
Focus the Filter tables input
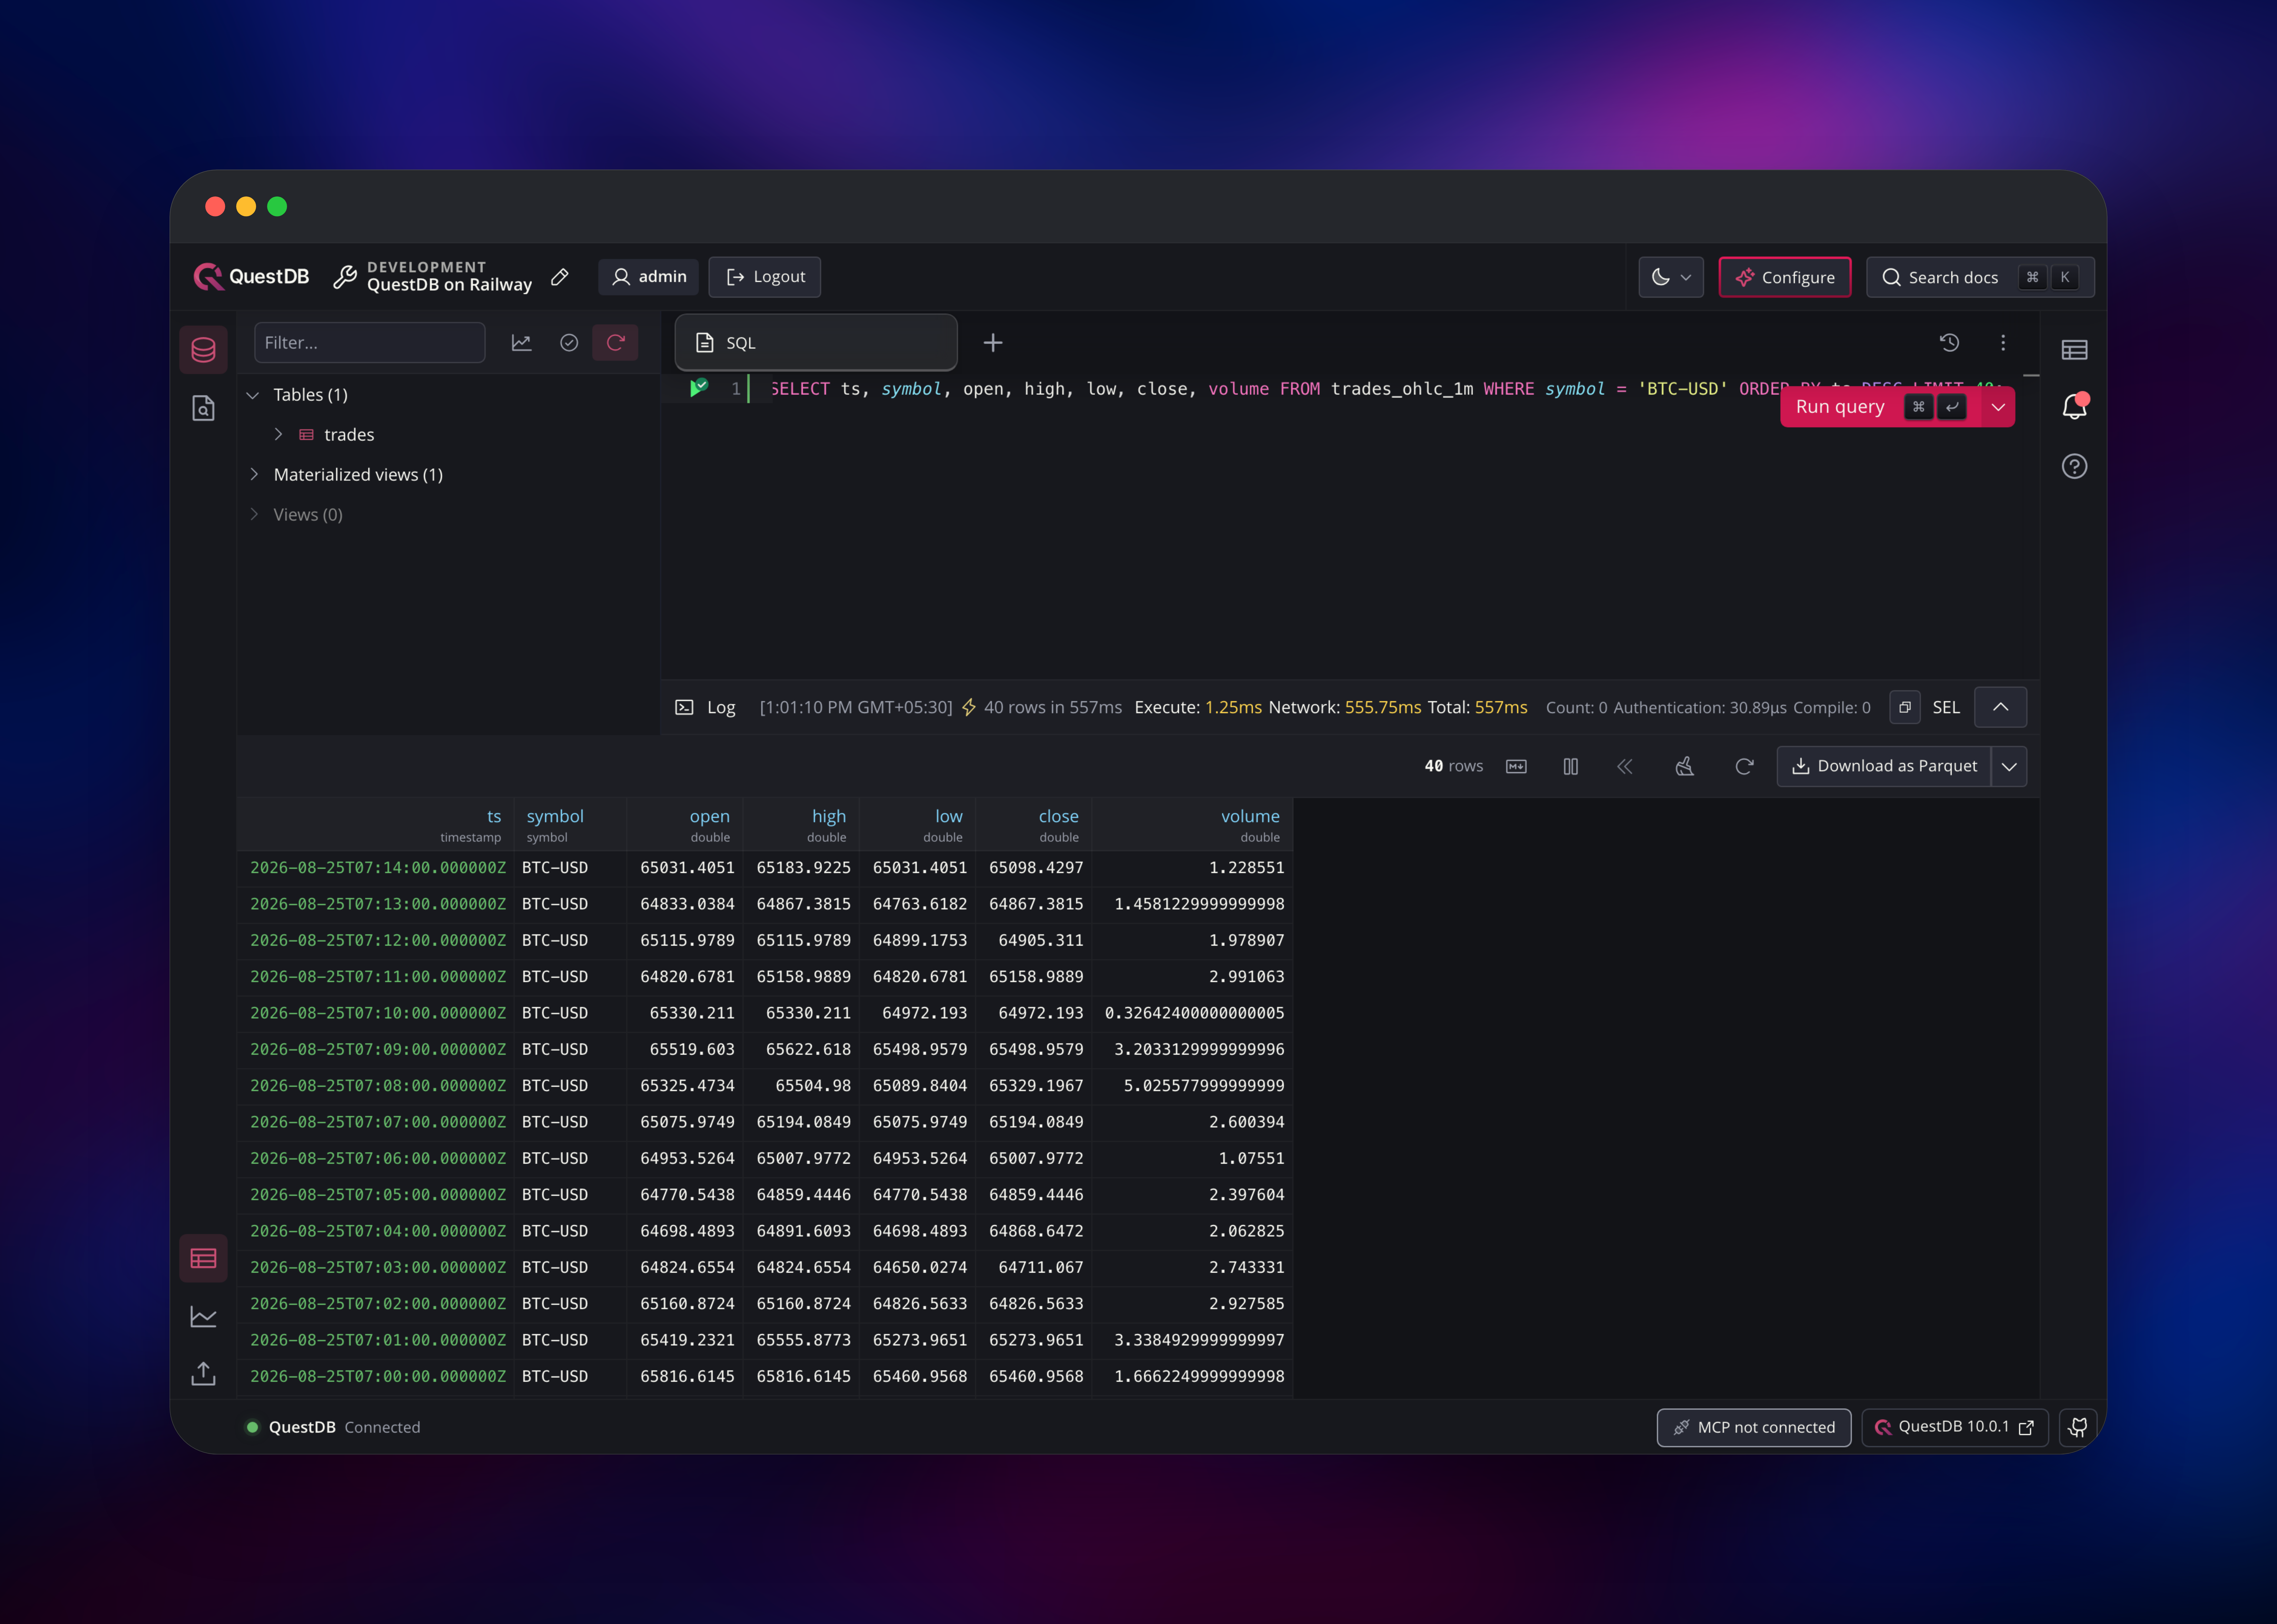(370, 343)
